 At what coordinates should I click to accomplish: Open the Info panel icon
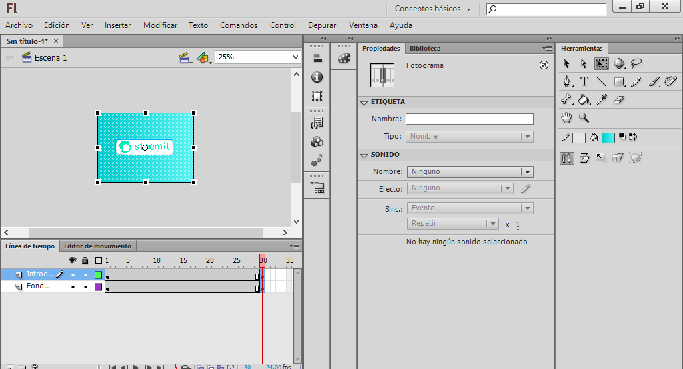(x=317, y=77)
